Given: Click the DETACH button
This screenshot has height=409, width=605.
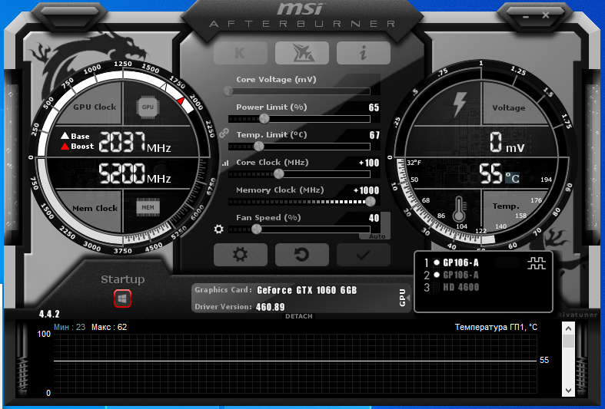Looking at the screenshot, I should (x=299, y=316).
